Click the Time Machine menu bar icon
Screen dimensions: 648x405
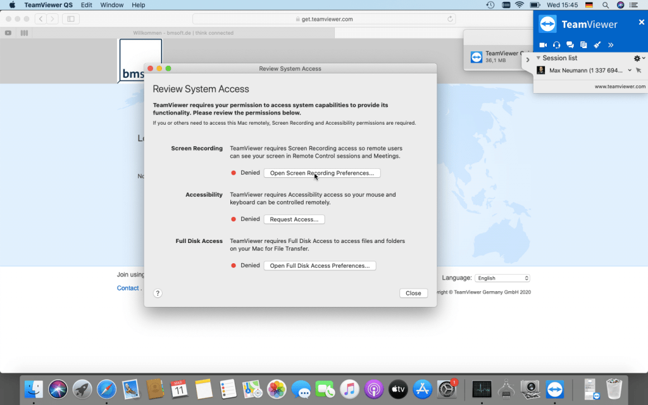tap(490, 5)
